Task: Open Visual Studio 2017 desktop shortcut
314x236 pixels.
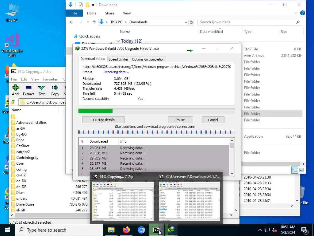Action: [12, 45]
